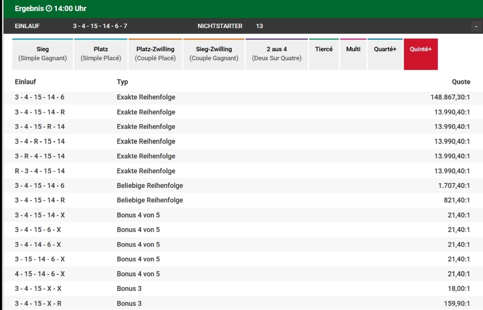The image size is (483, 310).
Task: Click the Einlauf column header
Action: click(25, 82)
